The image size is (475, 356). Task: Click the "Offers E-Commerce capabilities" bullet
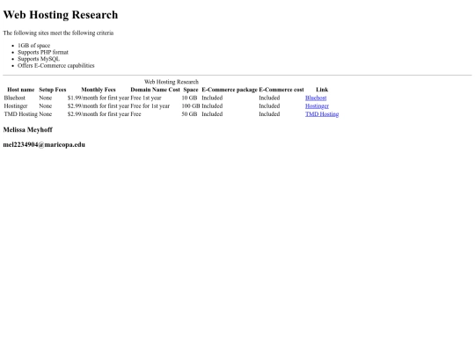click(x=56, y=65)
